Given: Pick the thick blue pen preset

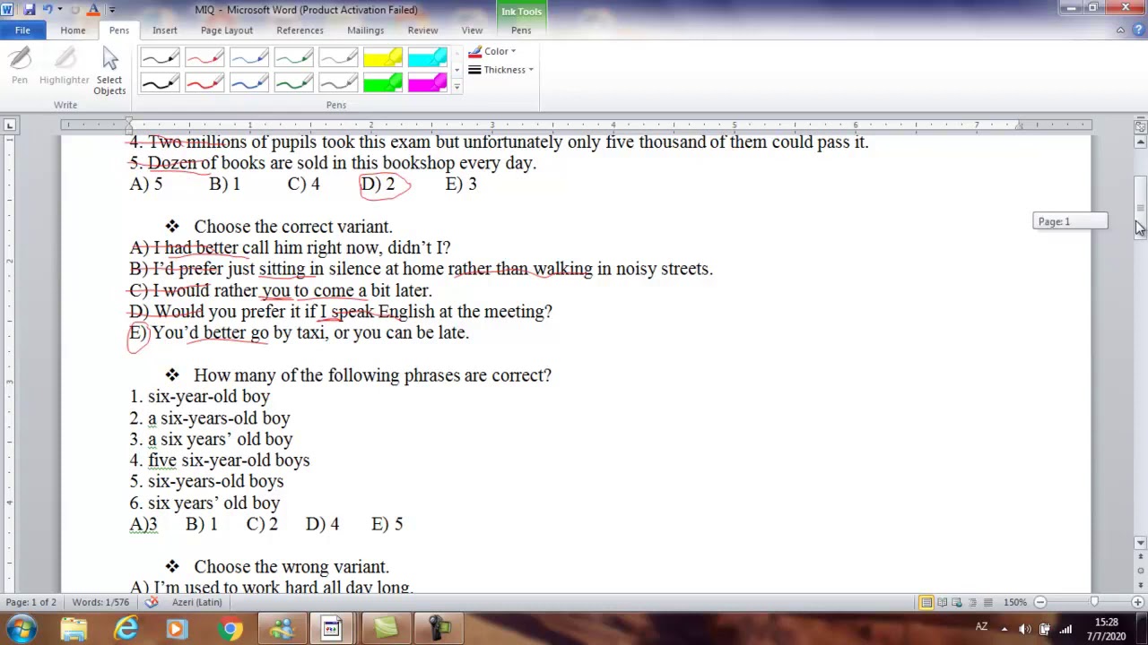Looking at the screenshot, I should [249, 83].
